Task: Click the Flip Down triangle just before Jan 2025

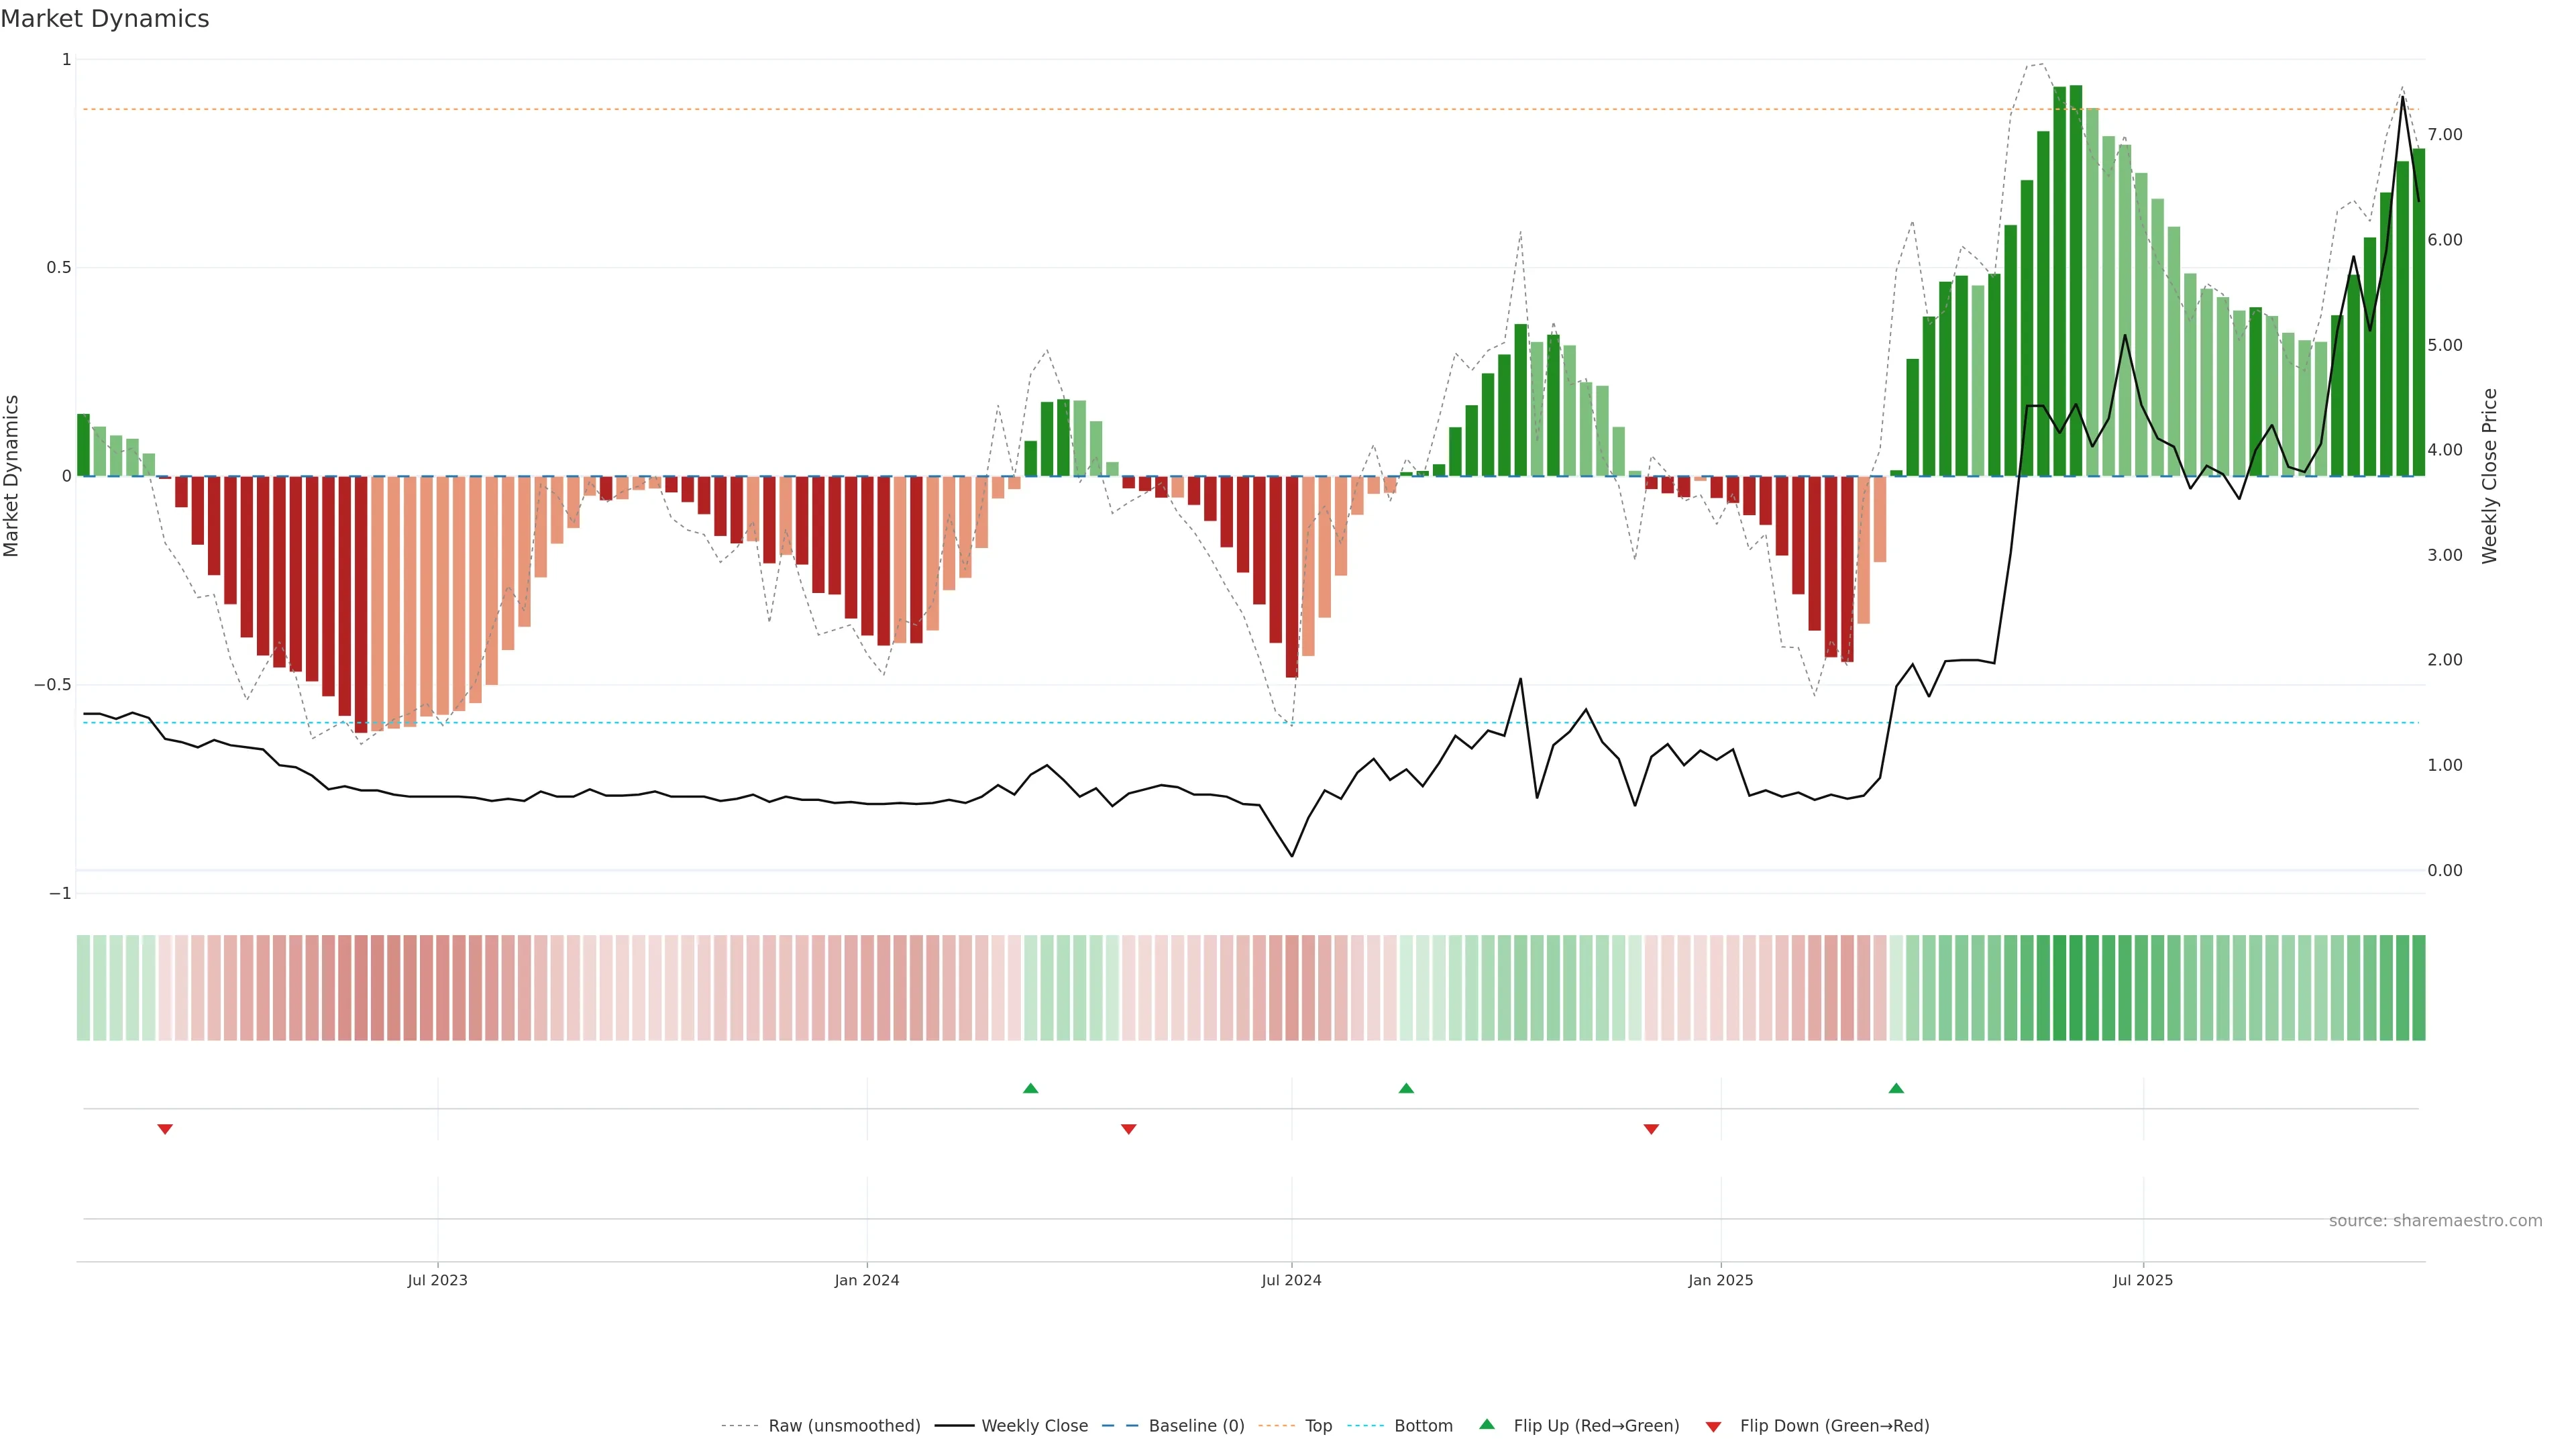Action: coord(1651,1129)
